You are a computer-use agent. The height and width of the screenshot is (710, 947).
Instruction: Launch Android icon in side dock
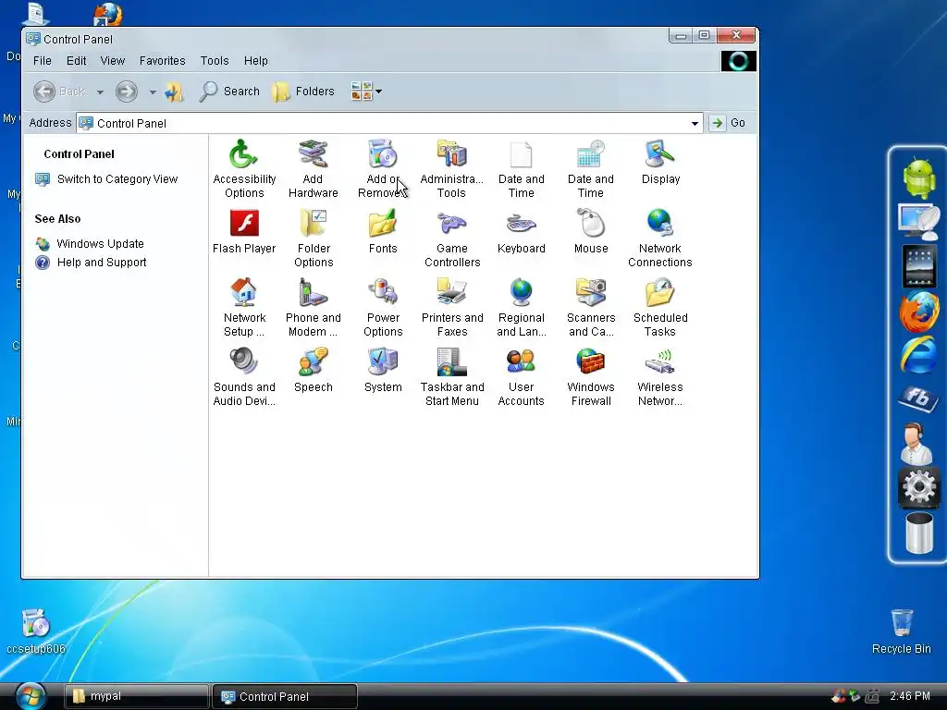918,177
